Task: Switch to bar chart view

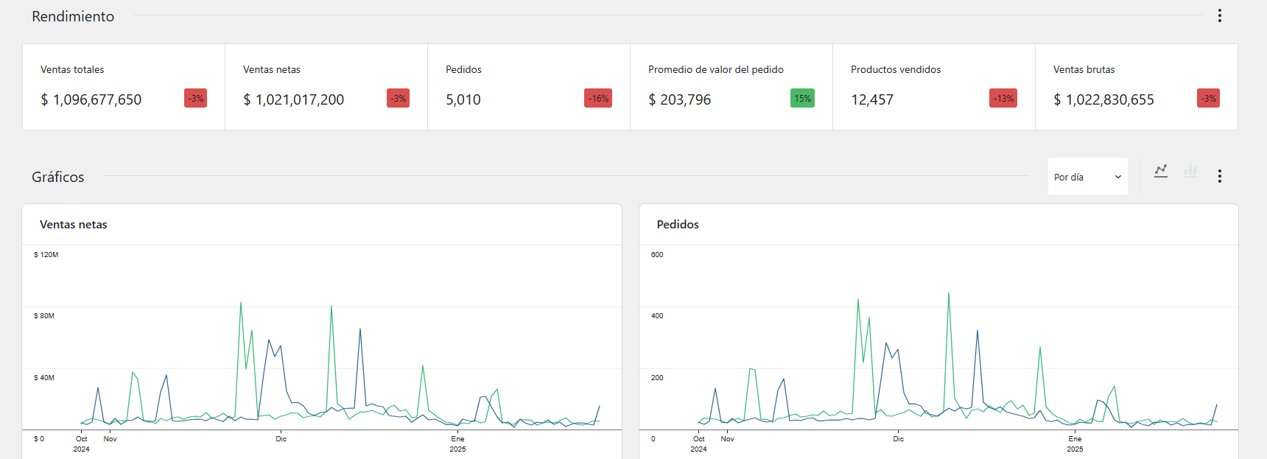Action: coord(1190,171)
